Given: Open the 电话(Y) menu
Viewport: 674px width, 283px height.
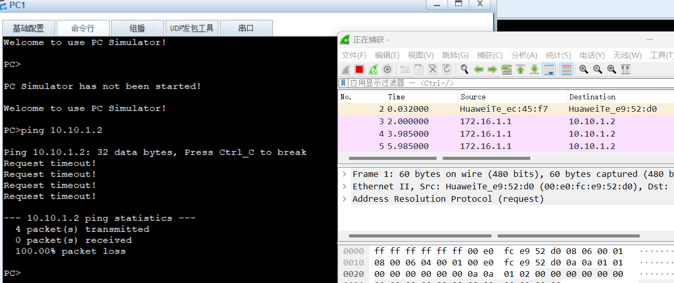Looking at the screenshot, I should [x=592, y=55].
